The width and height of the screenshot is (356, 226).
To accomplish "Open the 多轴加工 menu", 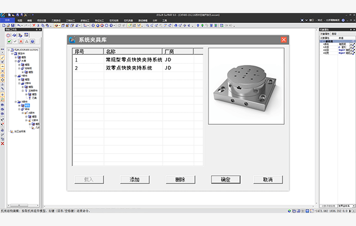I will [x=85, y=20].
